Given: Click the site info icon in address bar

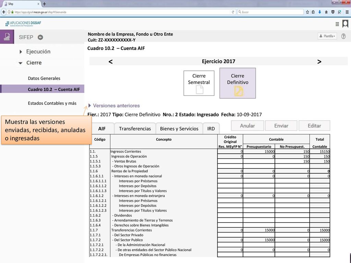Looking at the screenshot, I should pyautogui.click(x=9, y=12).
